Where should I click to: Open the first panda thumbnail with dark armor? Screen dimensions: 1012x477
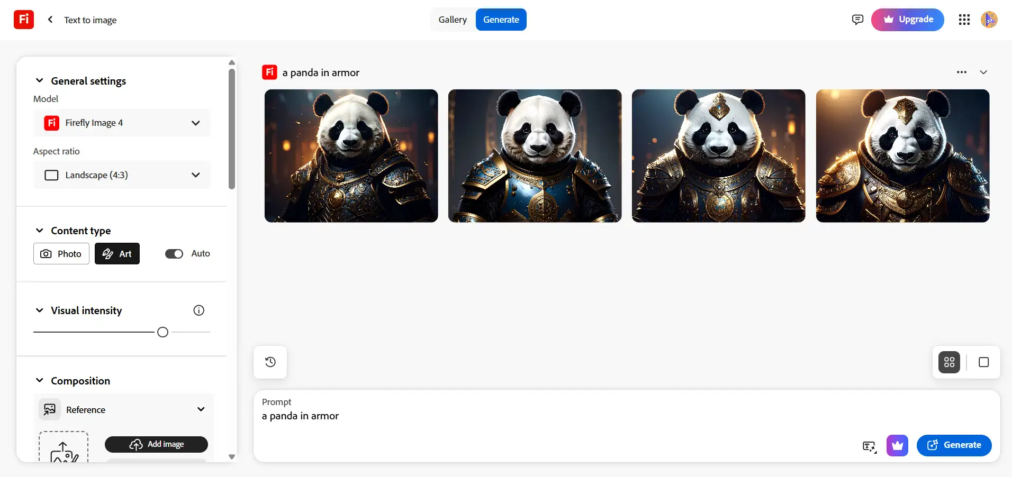351,156
